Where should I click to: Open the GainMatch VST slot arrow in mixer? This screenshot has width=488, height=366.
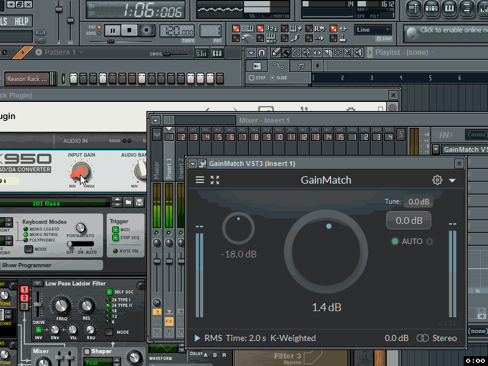(x=436, y=149)
